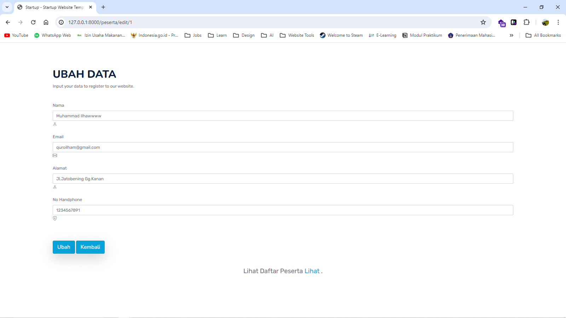This screenshot has height=318, width=566.
Task: Click the browser reload page icon
Action: point(33,22)
